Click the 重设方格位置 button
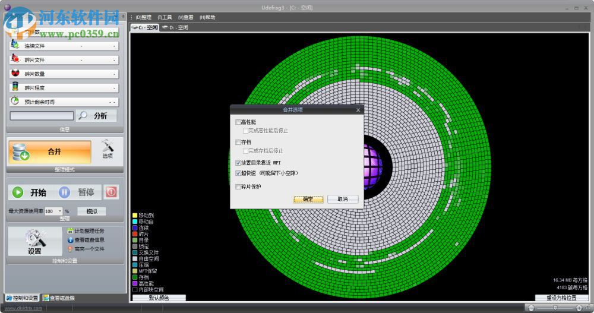 561,298
